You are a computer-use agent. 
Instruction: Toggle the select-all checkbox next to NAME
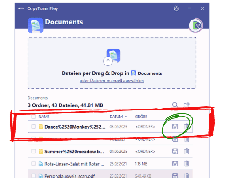[x=33, y=117]
